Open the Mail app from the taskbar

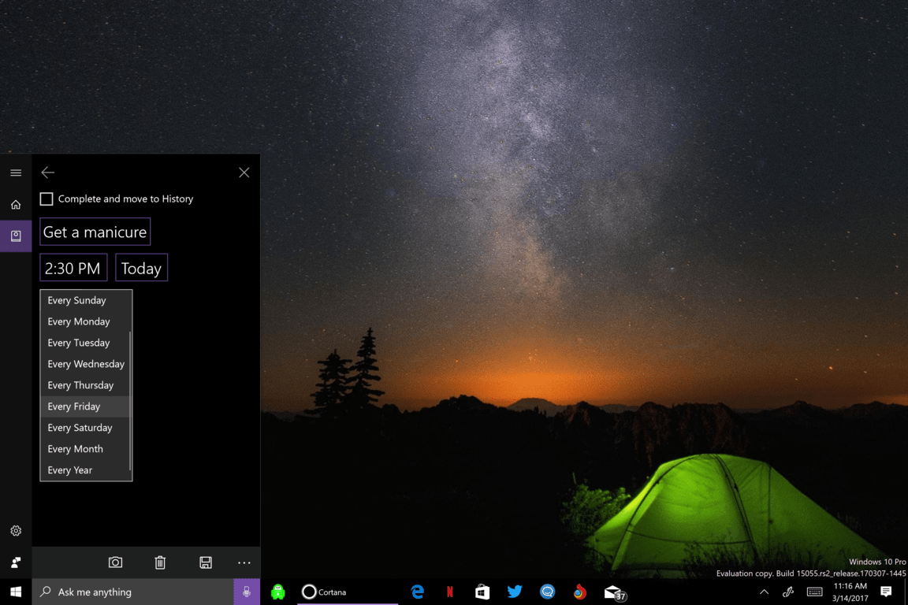[x=612, y=592]
